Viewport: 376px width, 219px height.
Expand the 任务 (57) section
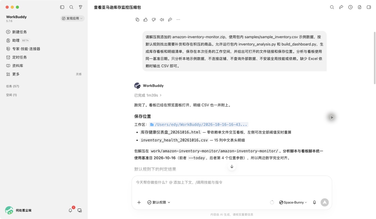[13, 86]
